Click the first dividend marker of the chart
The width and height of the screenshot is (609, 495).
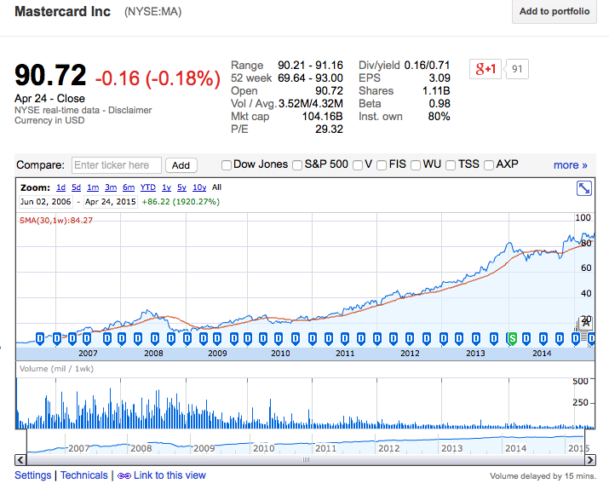[40, 339]
